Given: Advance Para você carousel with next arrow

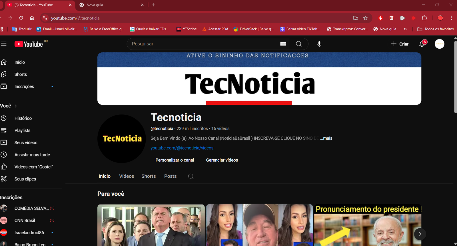Looking at the screenshot, I should click(x=420, y=234).
